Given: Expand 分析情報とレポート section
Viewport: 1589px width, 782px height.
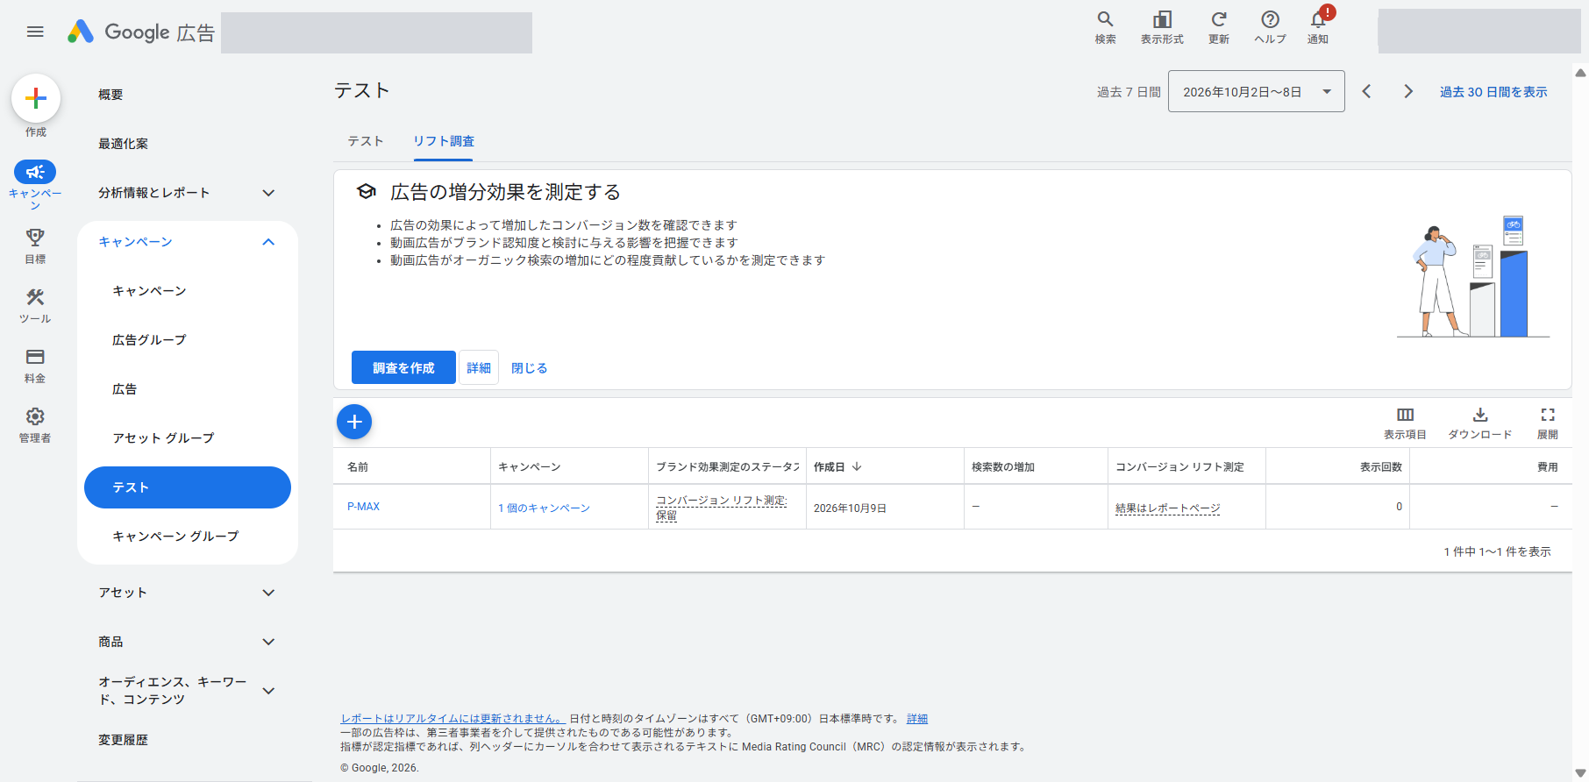Looking at the screenshot, I should coord(269,193).
